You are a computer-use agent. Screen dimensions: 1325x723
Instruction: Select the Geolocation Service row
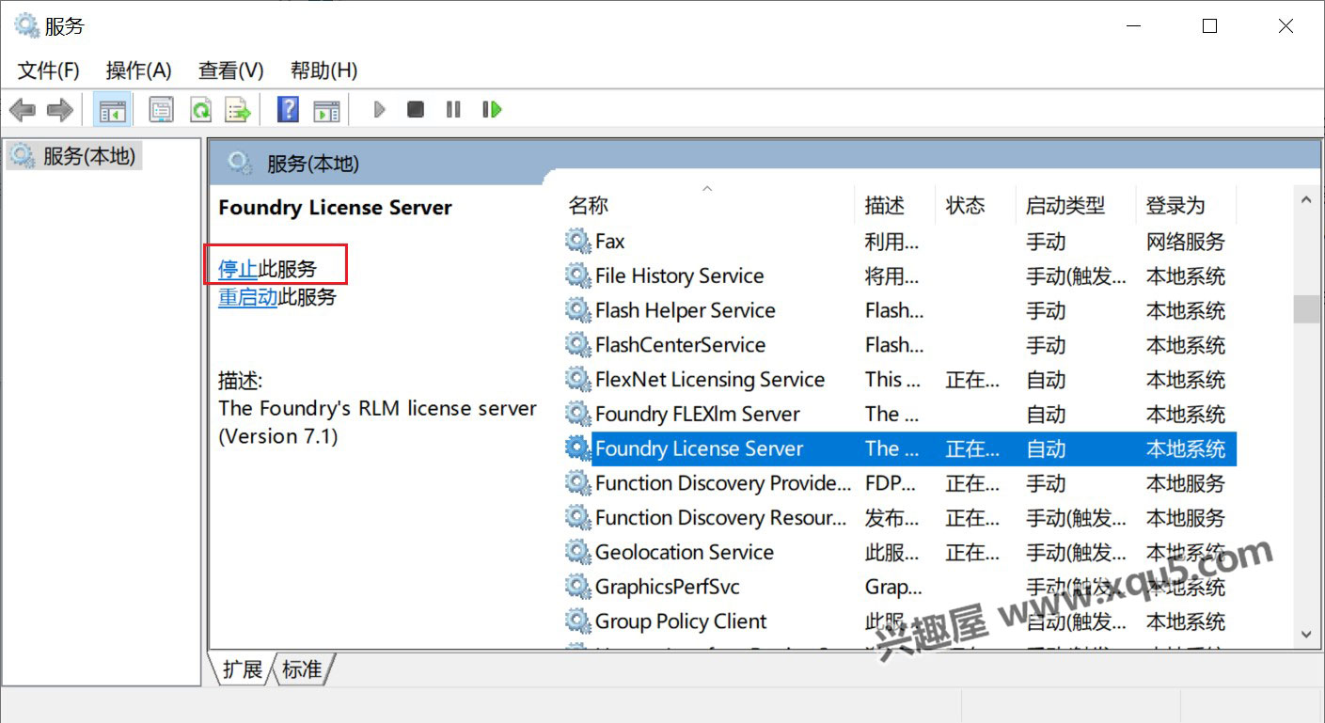pyautogui.click(x=900, y=552)
